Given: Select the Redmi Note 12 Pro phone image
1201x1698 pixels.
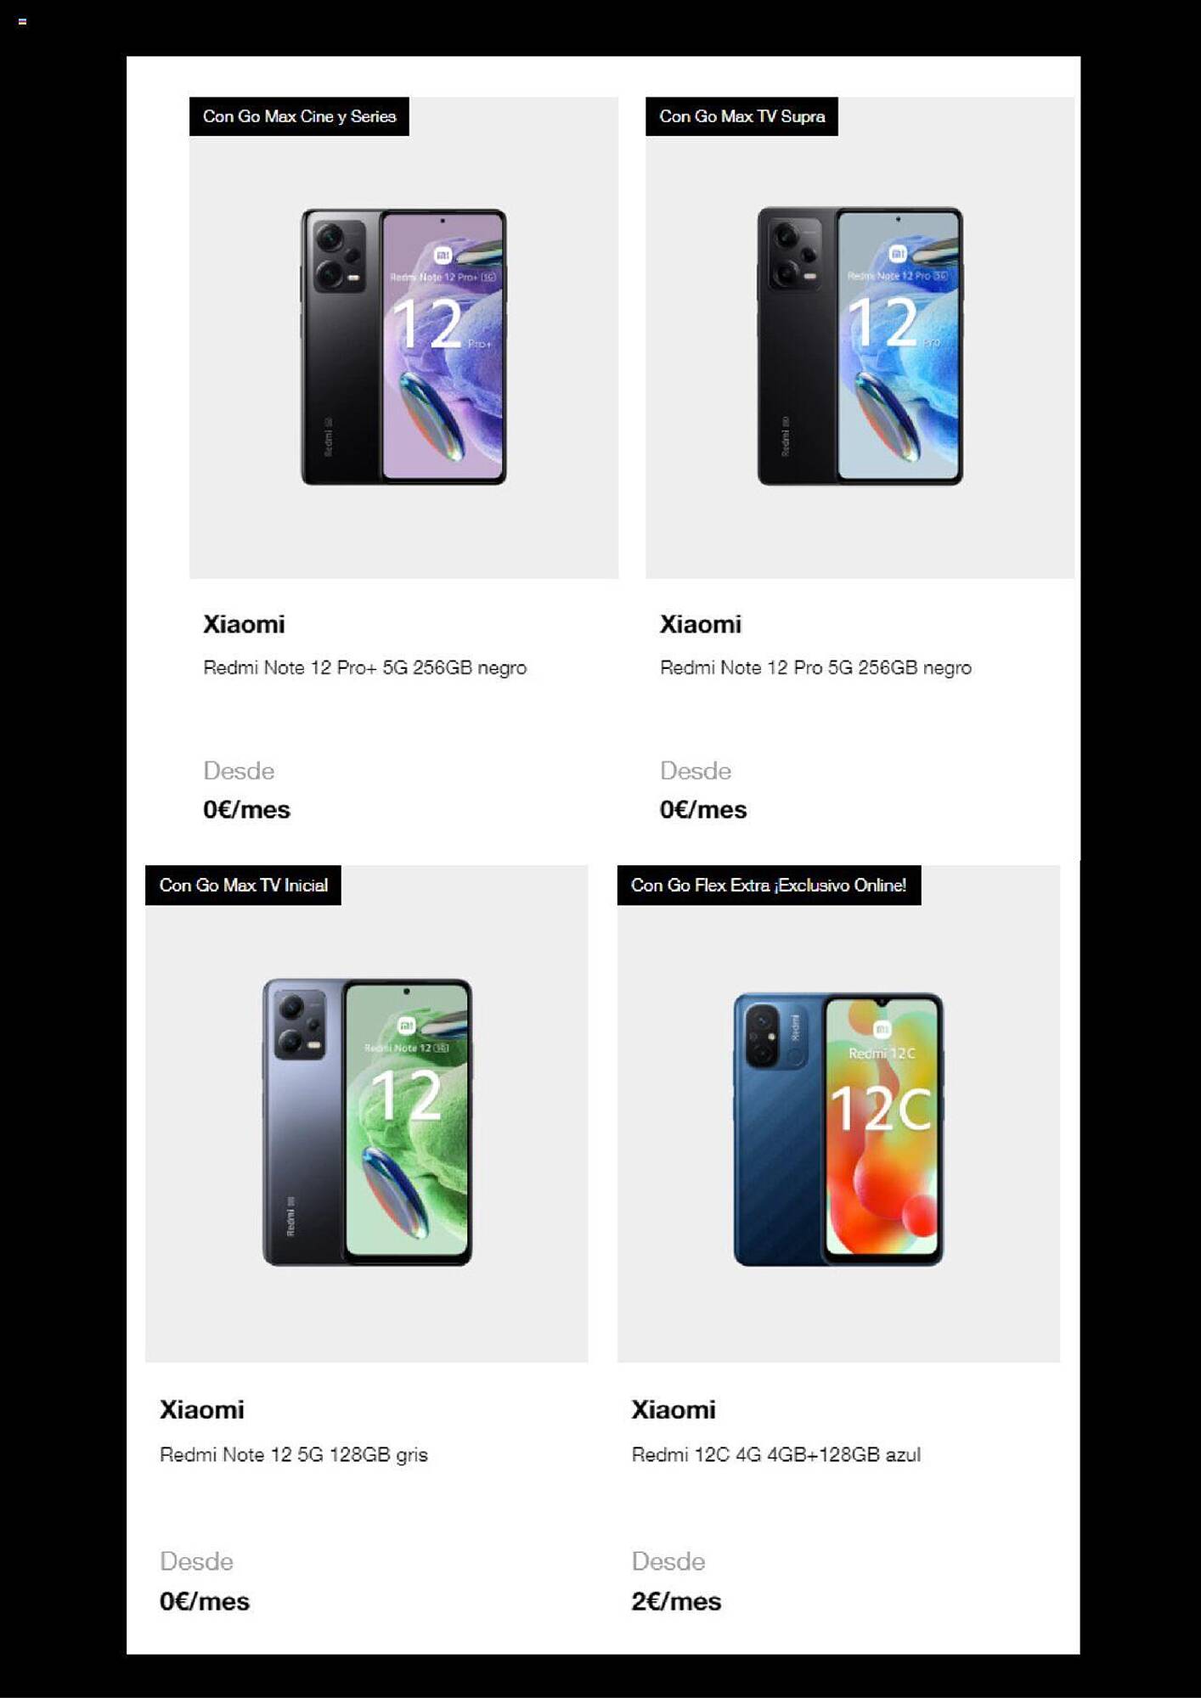Looking at the screenshot, I should tap(860, 346).
